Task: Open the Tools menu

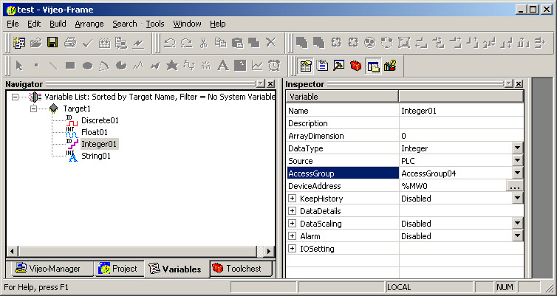Action: click(x=155, y=24)
